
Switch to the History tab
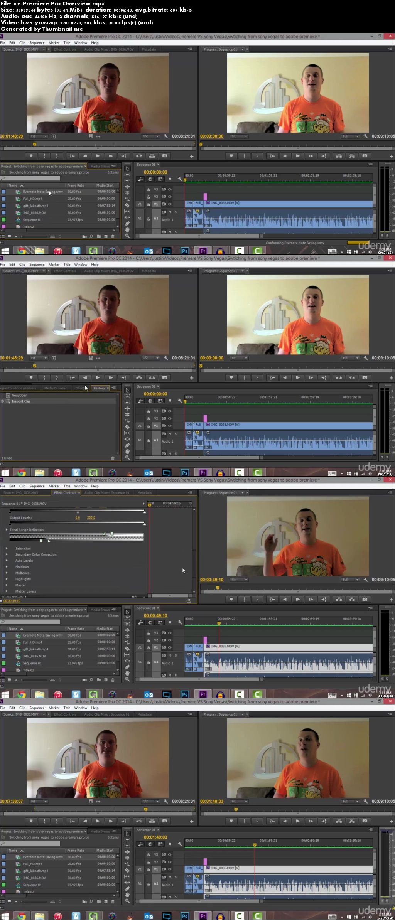99,388
